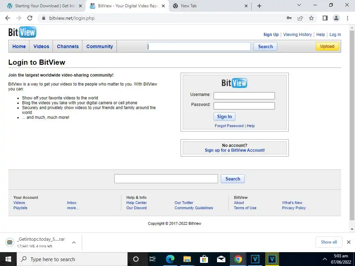
Task: Click the Username input field
Action: coord(244,96)
